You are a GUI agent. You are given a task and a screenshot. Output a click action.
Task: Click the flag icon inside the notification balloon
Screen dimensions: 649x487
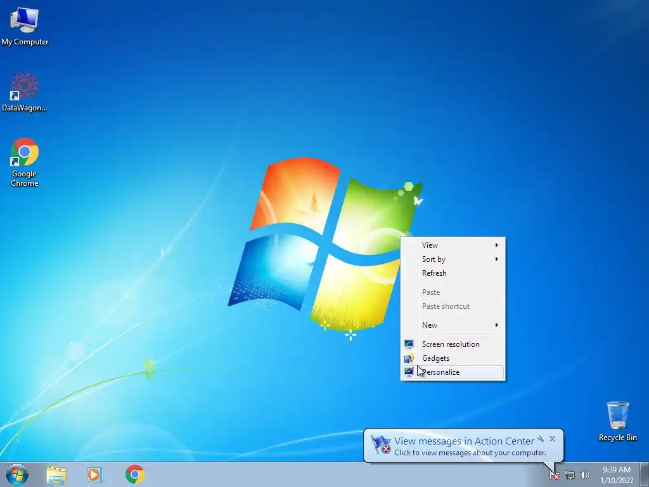(381, 445)
